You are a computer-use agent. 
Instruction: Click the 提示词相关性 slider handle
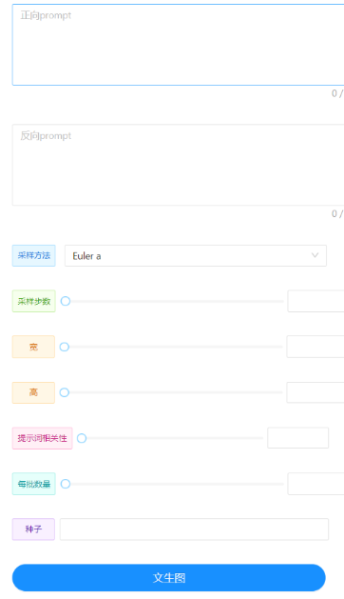(82, 438)
